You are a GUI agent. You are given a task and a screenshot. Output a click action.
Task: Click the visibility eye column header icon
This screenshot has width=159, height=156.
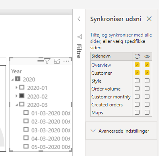pyautogui.click(x=147, y=56)
